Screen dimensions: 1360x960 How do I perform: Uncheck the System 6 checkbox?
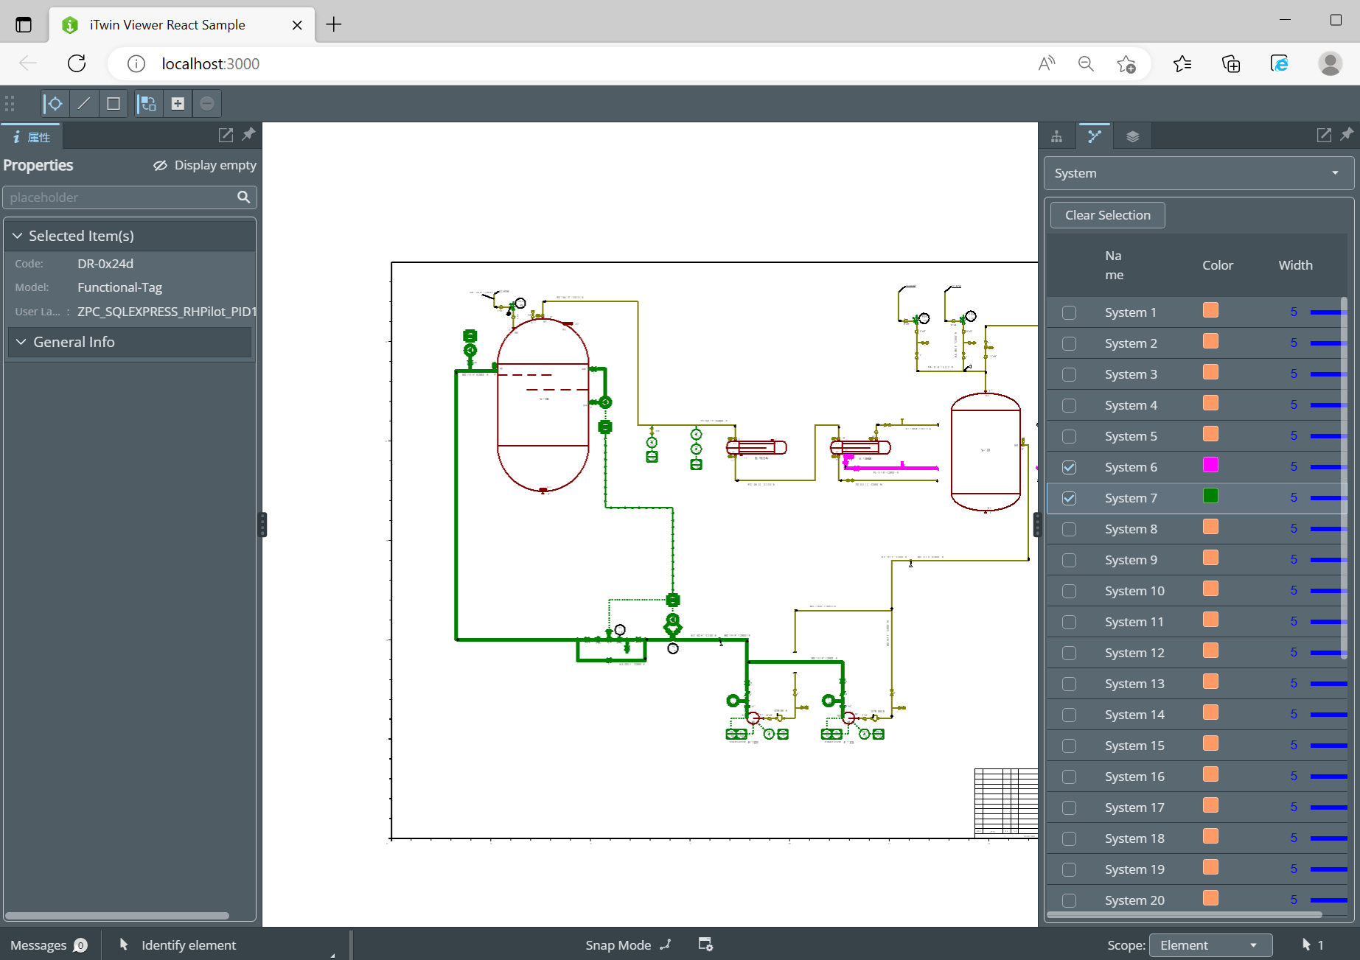pos(1069,467)
